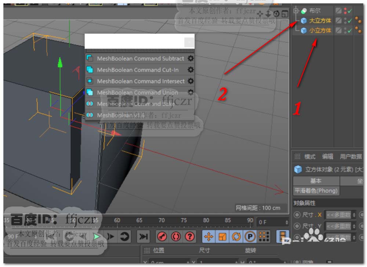Open settings gear for MeshBoolean Command Intersect
Viewport: 367px width, 267px height.
point(191,81)
